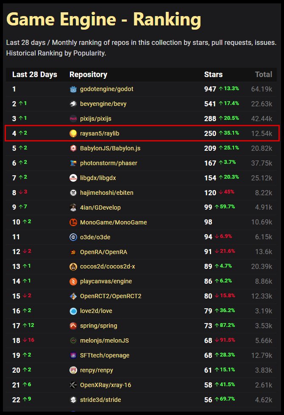Click the Game Engine - Ranking heading
284x415 pixels.
(103, 19)
